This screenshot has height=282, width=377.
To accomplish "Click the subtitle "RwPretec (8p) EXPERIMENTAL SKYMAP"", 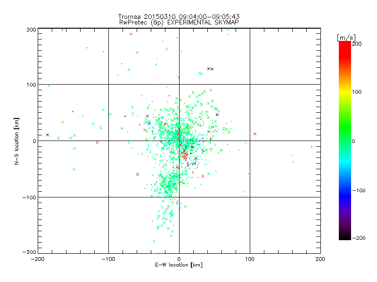I will (179, 23).
